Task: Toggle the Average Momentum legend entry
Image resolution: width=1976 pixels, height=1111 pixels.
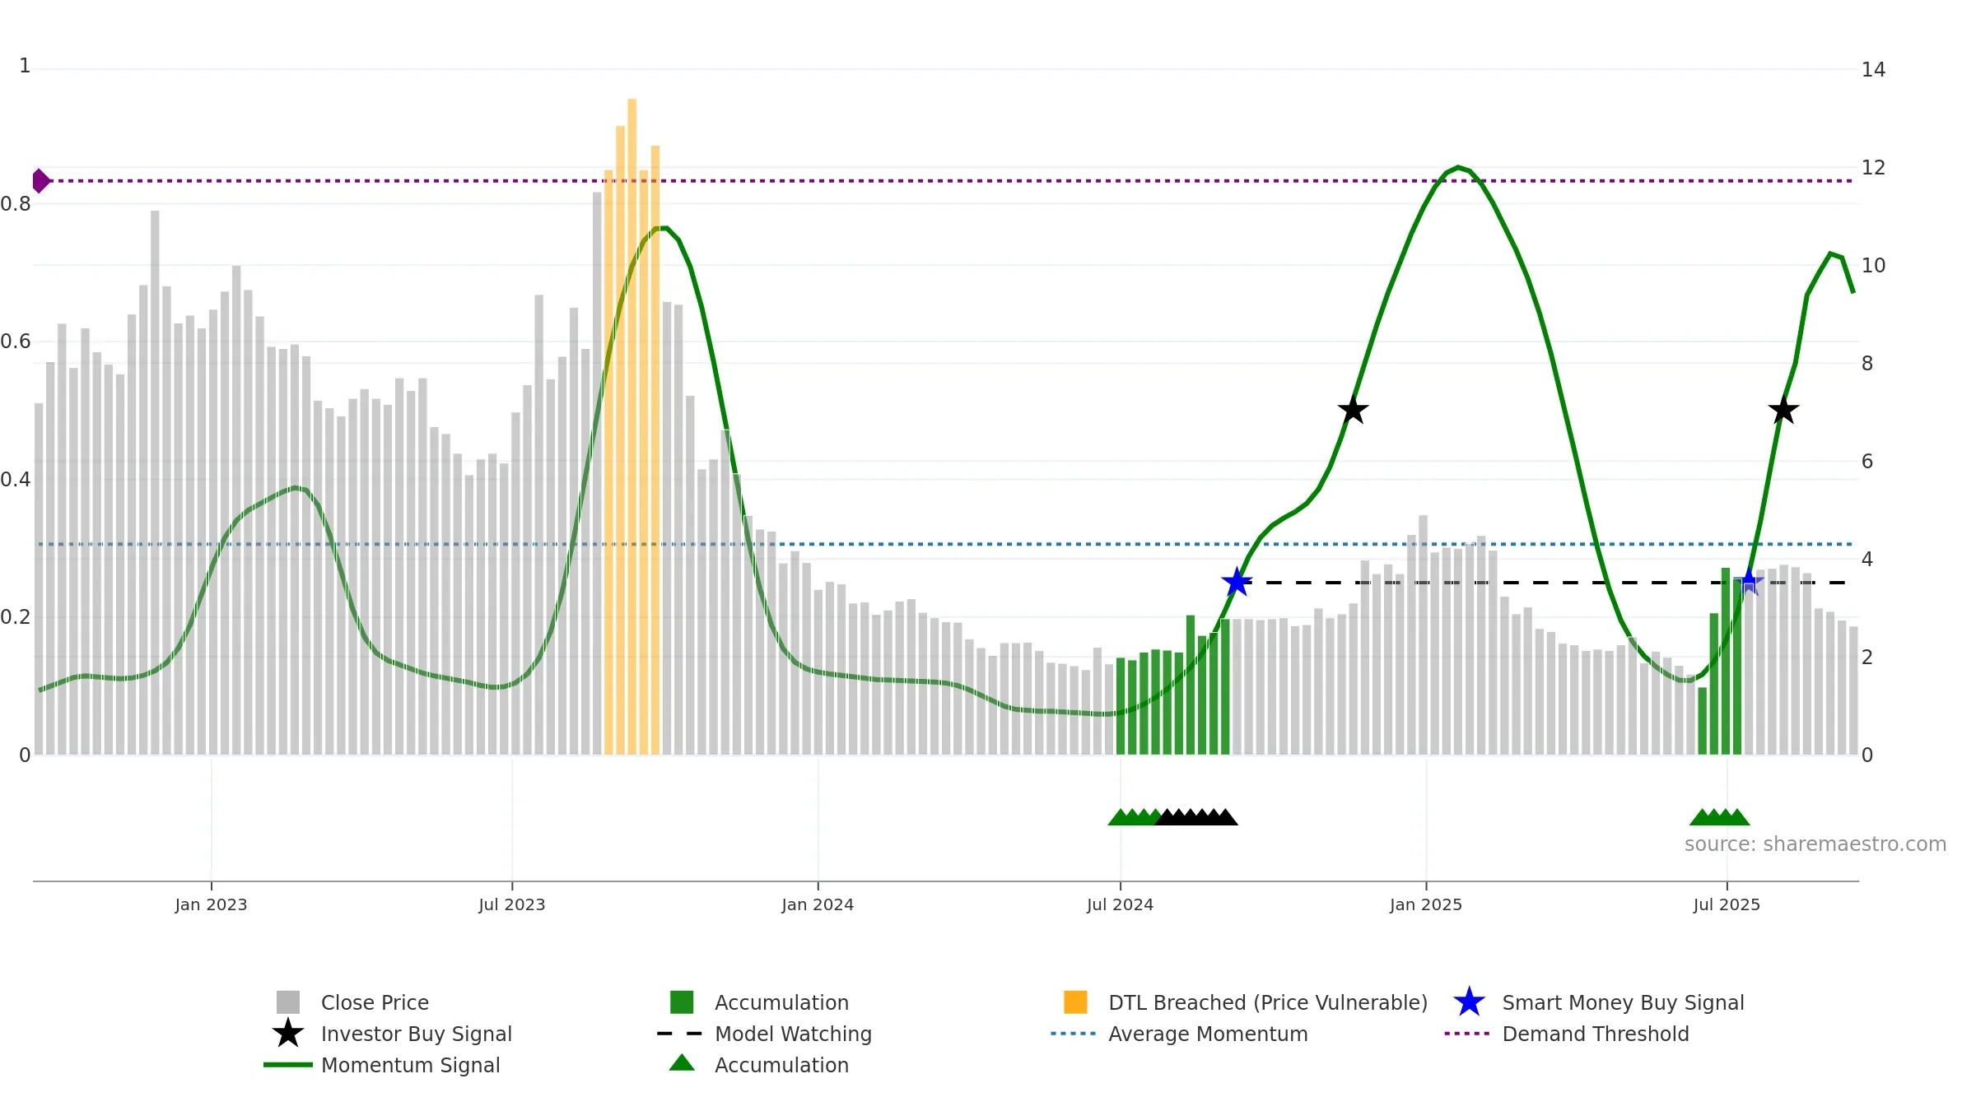Action: coord(1179,1034)
